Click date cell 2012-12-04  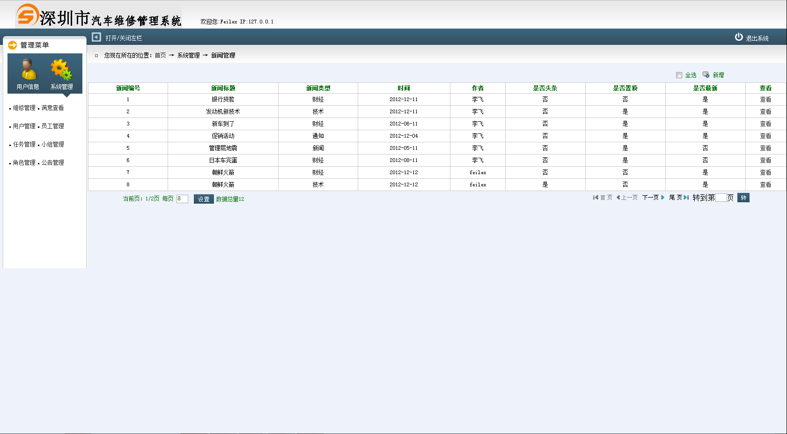[404, 136]
